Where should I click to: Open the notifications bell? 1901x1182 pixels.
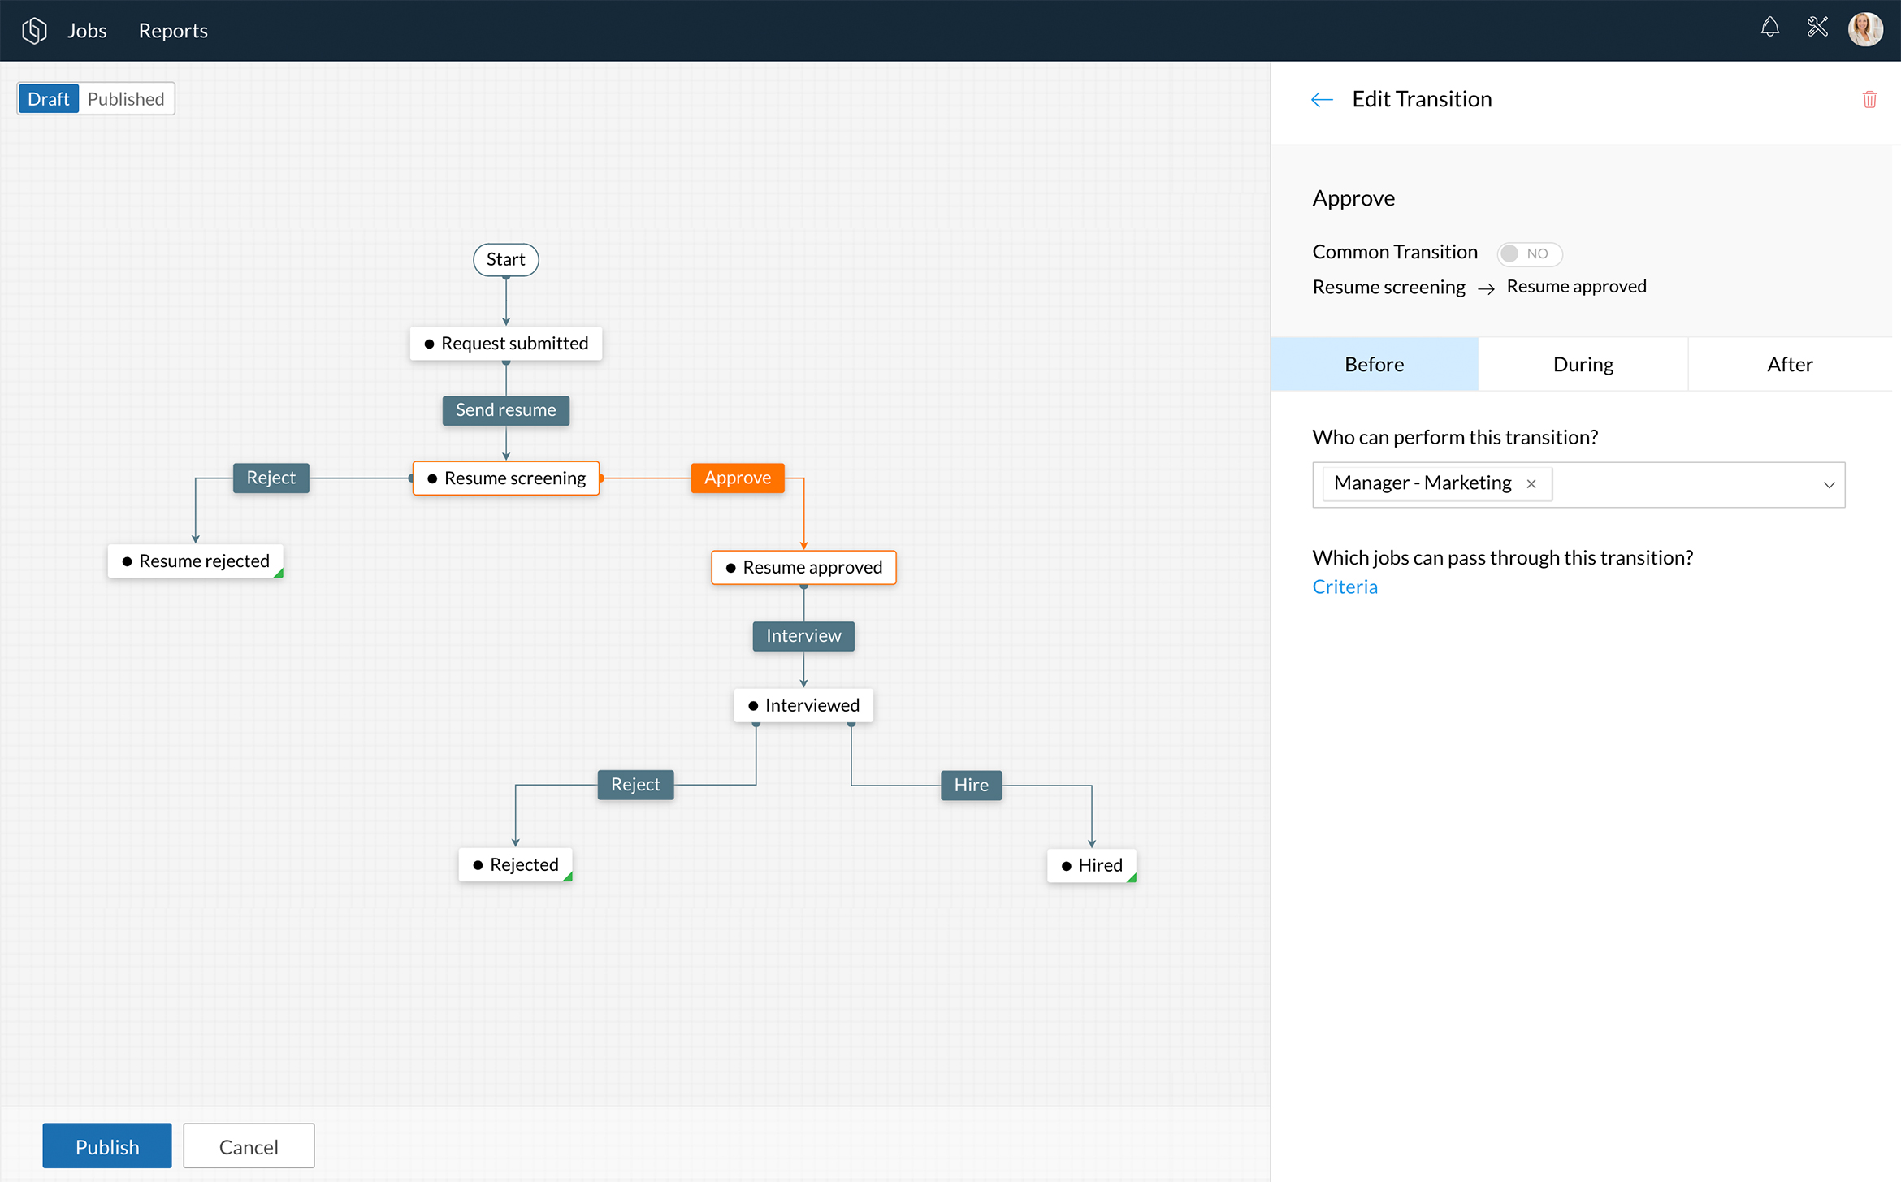[x=1769, y=28]
